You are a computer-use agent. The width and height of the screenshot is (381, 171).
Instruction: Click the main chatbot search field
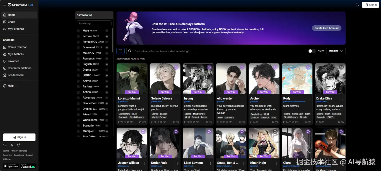click(161, 51)
